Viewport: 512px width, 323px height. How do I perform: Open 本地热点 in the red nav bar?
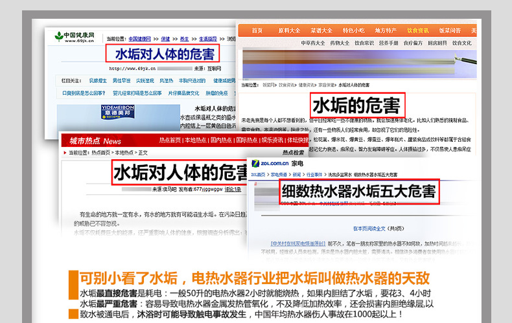[x=195, y=140]
